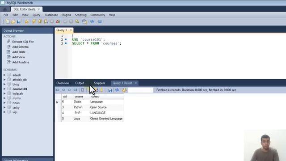Toggle autocommit mode icon
286x161 pixels.
(x=77, y=21)
